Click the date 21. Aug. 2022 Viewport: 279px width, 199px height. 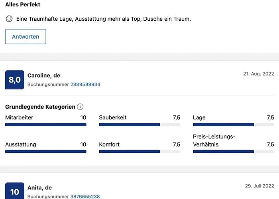[x=259, y=74]
